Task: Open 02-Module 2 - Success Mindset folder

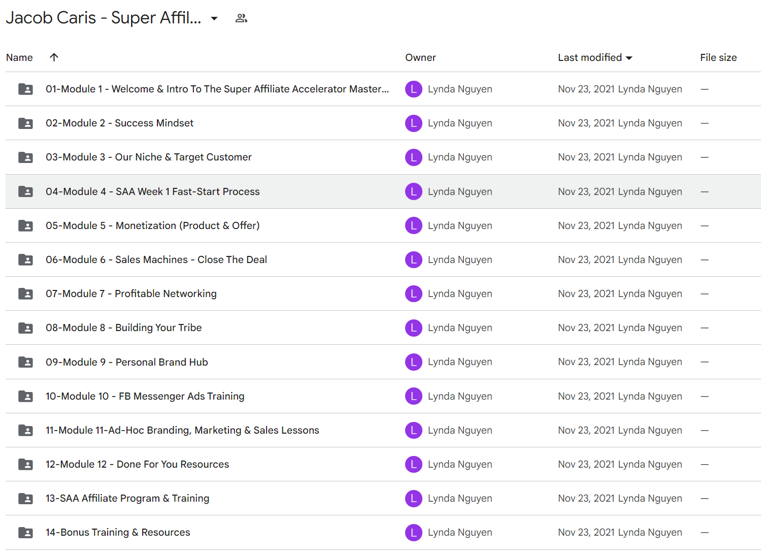Action: (x=119, y=123)
